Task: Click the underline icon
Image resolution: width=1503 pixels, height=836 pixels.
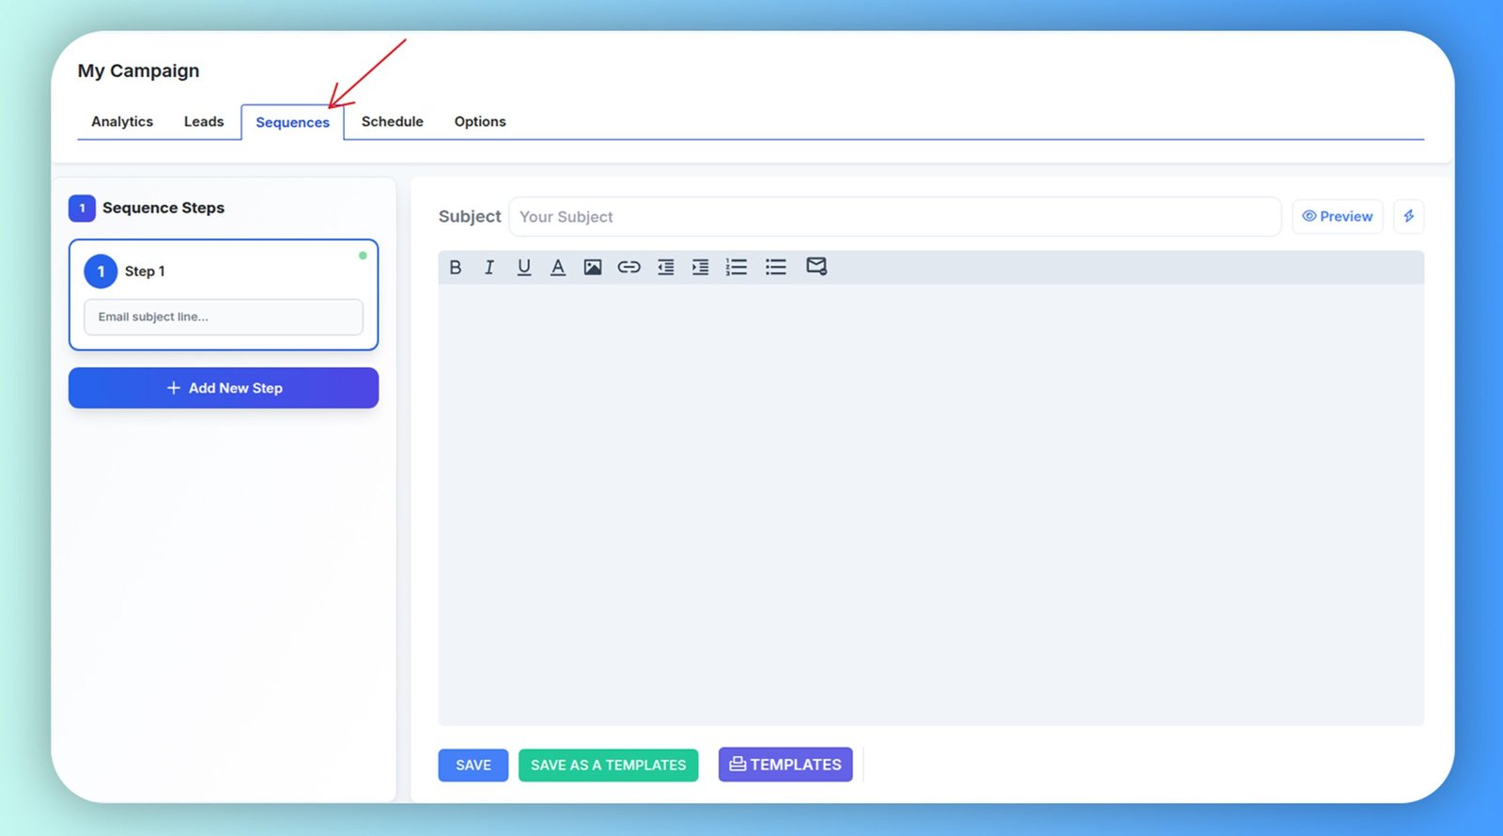Action: tap(524, 268)
